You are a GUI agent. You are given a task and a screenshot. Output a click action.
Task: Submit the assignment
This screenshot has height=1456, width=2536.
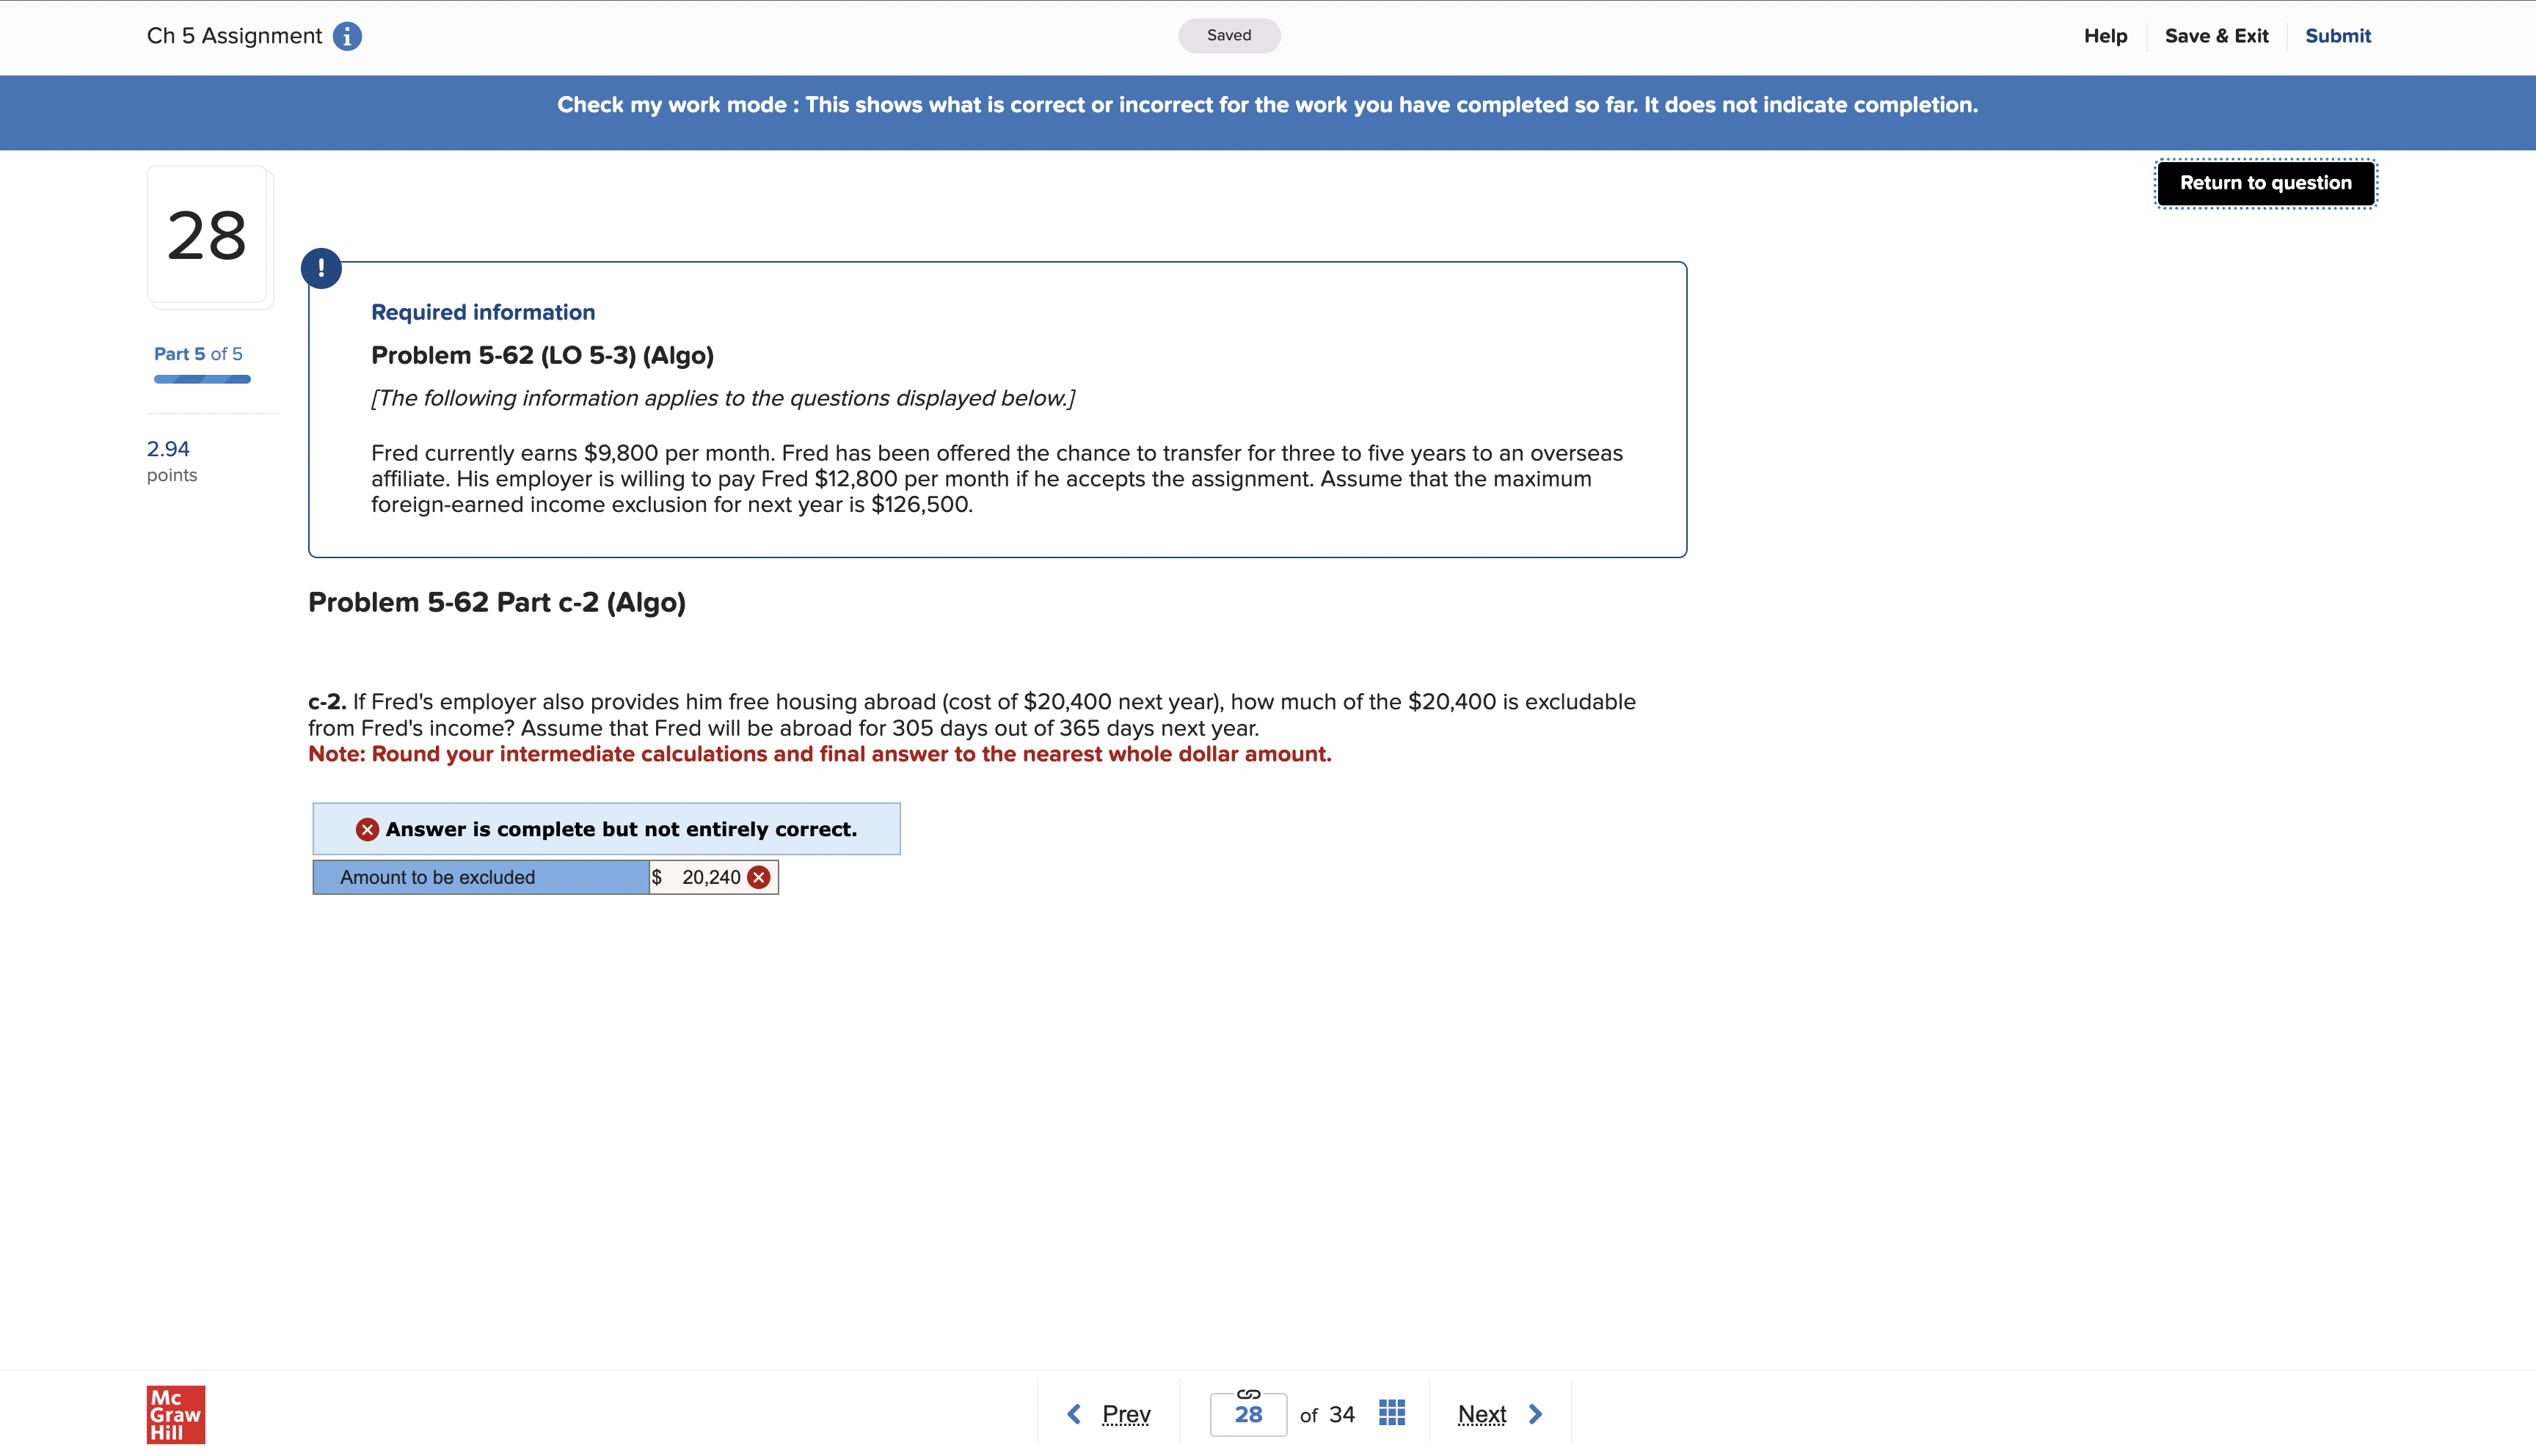(x=2338, y=35)
